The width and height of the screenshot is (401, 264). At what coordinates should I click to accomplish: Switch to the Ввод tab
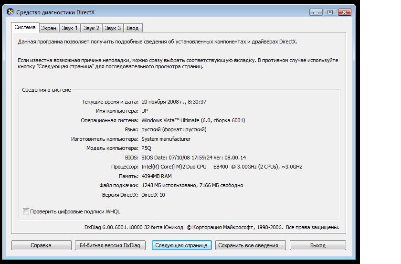[133, 28]
